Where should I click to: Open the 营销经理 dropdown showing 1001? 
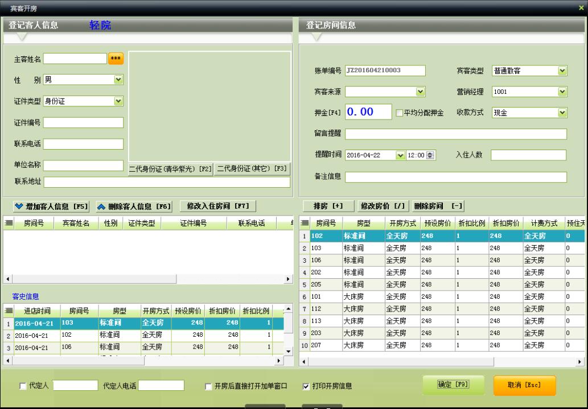562,92
